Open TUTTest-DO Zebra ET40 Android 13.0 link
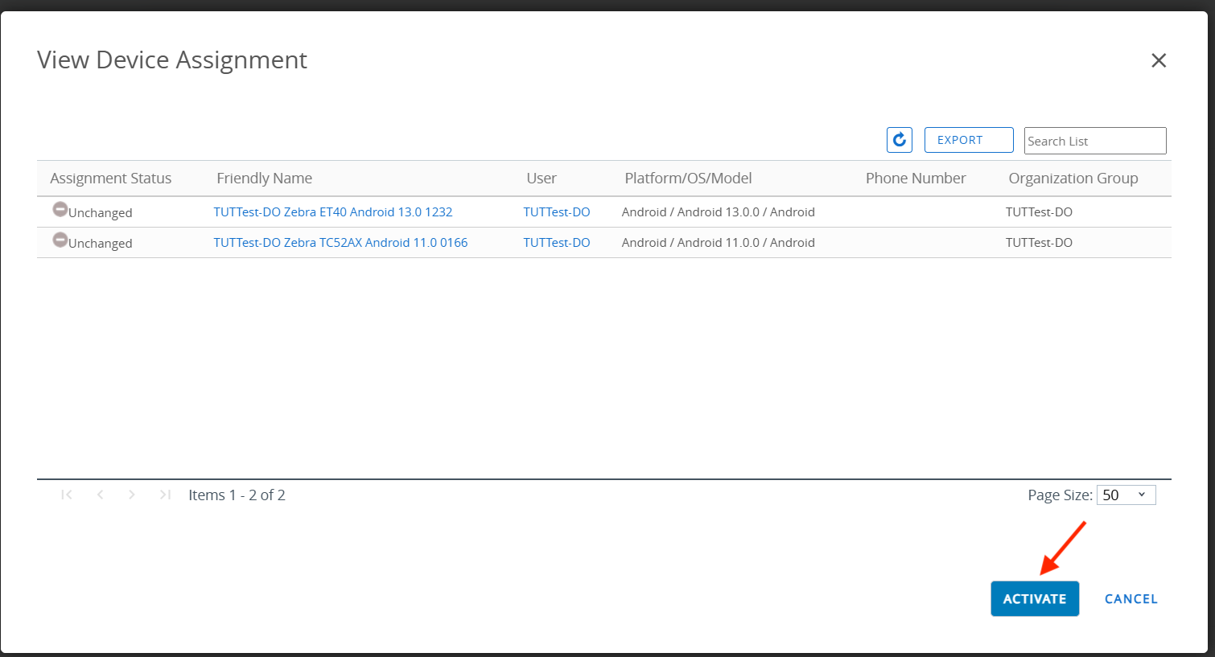The height and width of the screenshot is (657, 1215). pos(332,212)
